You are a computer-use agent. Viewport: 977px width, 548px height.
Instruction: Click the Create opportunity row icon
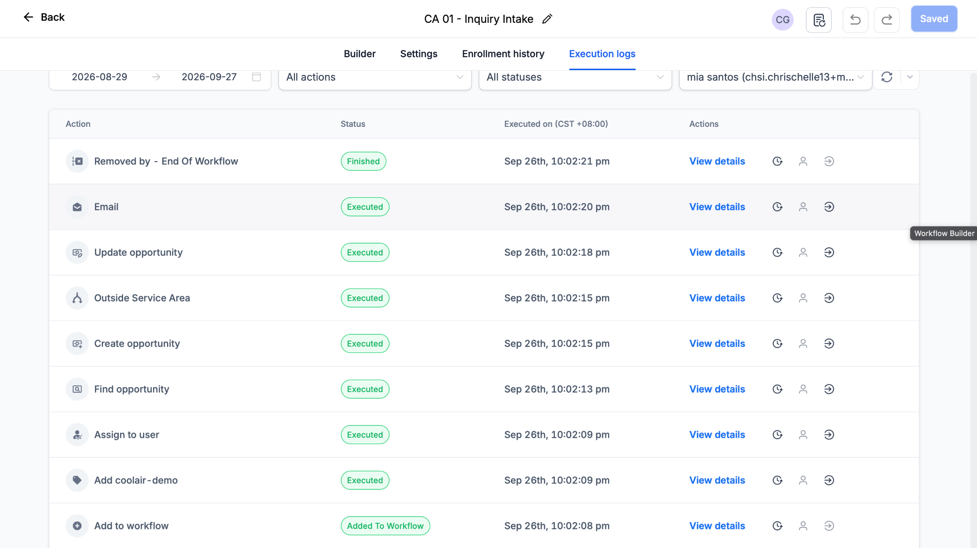tap(77, 343)
